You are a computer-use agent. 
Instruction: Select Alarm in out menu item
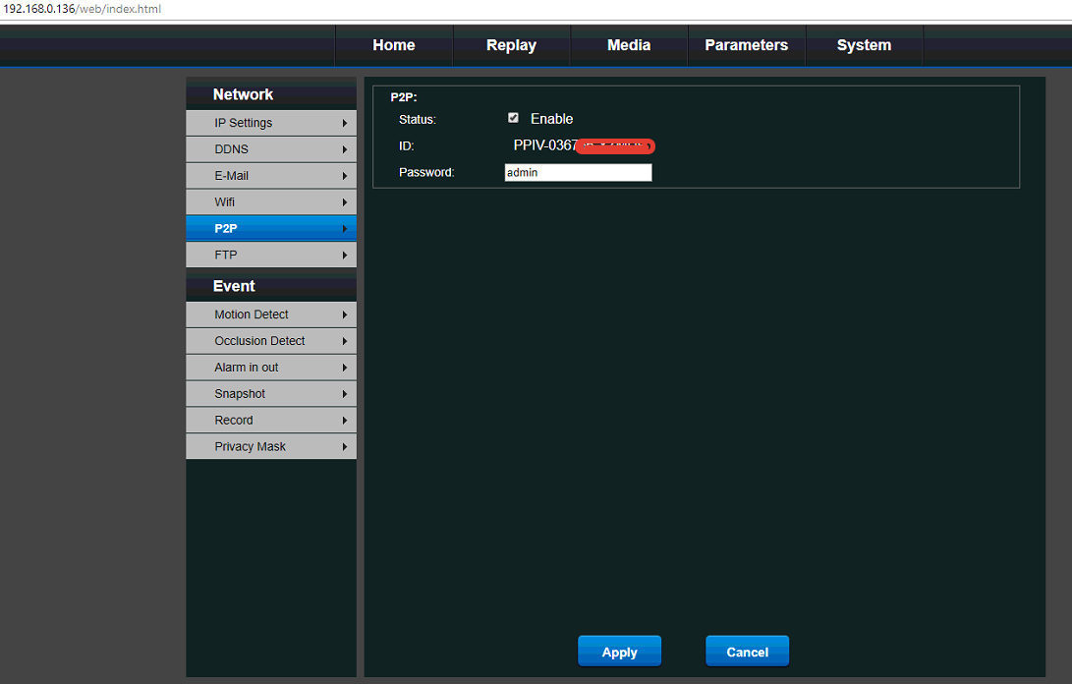(247, 368)
